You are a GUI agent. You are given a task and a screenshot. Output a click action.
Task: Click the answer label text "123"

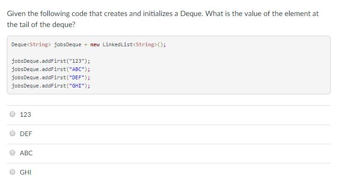pos(25,115)
